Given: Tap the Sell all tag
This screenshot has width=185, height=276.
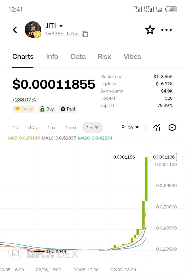Looking at the screenshot, I should click(24, 109).
